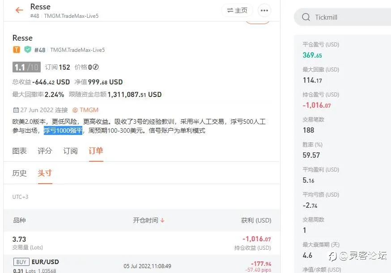The height and width of the screenshot is (273, 391).
Task: Click the 订阅 152 subscriber count
Action: click(57, 67)
